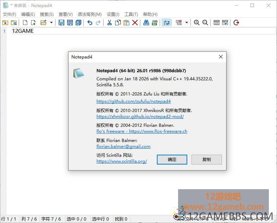Click the florian.balmer@gmail.com email link
This screenshot has height=223, width=277.
click(124, 147)
